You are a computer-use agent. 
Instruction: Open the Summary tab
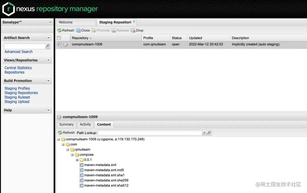click(66, 124)
